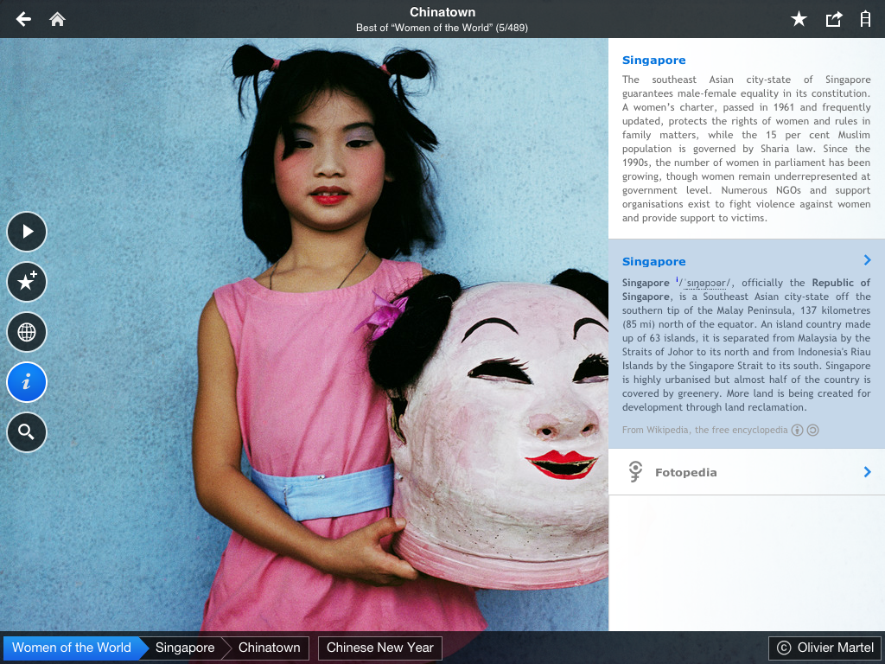Tap the bookmark ribbon icon at top right
The width and height of the screenshot is (885, 664).
point(865,19)
